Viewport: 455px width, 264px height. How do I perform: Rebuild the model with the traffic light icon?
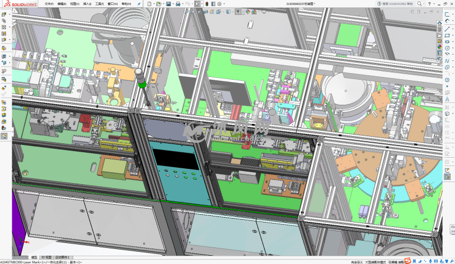[x=207, y=4]
